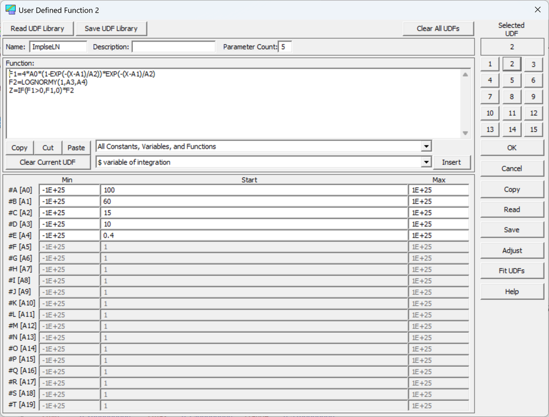Click the function box scroll up arrow
Screen dimensions: 549x417
[465, 74]
